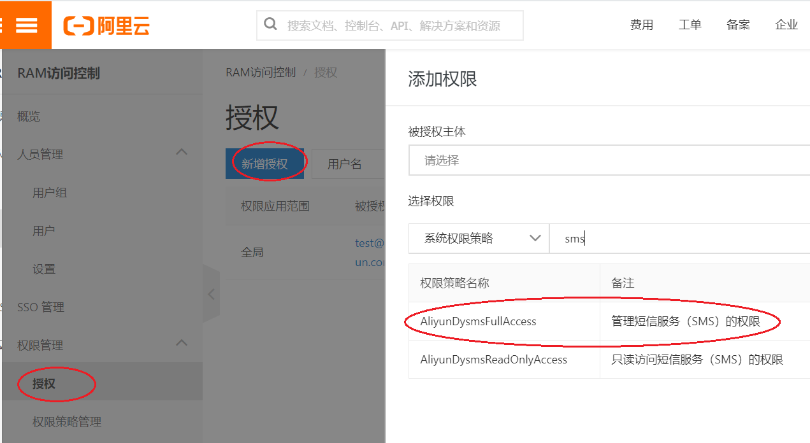The width and height of the screenshot is (810, 443).
Task: Select the AliyunDysmsReadOnlyAccess policy
Action: [494, 360]
